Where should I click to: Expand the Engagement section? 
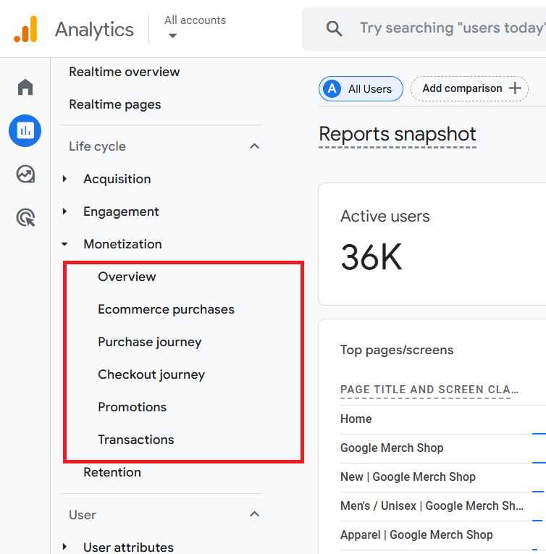64,211
